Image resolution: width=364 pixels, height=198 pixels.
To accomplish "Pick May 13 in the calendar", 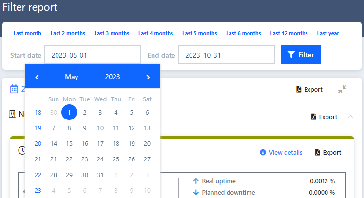I will click(147, 128).
